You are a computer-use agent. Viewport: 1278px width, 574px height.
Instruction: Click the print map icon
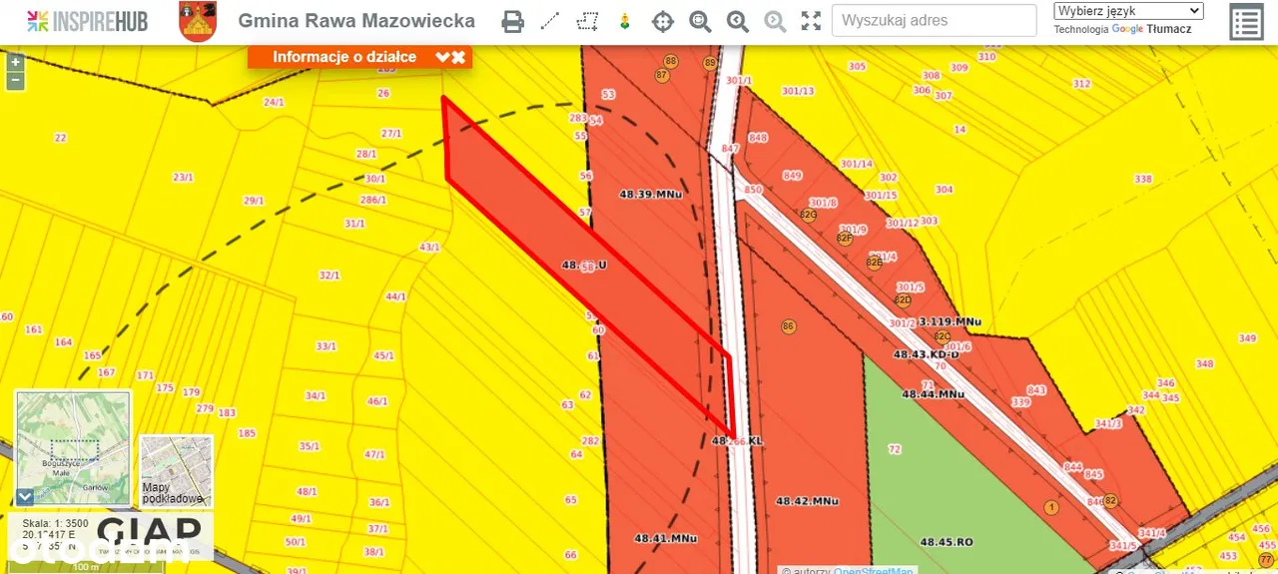512,21
